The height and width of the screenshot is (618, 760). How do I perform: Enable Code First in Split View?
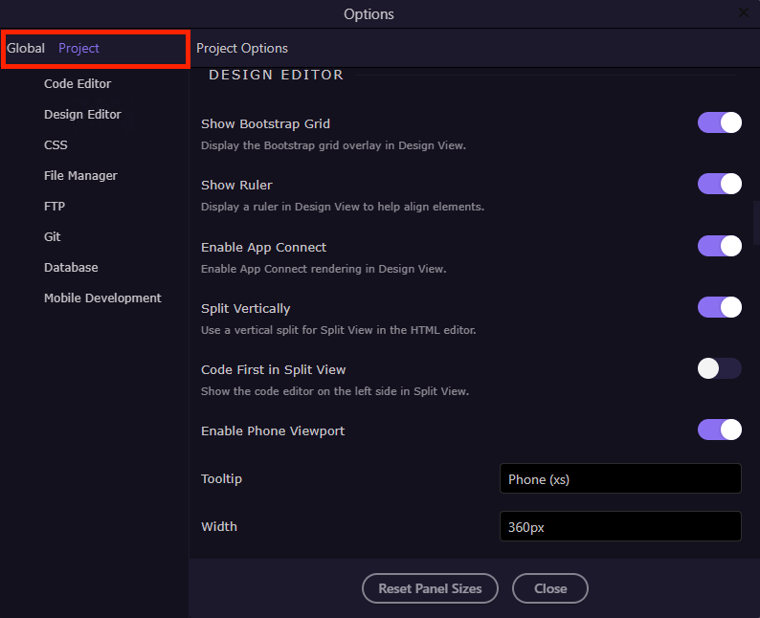(720, 368)
